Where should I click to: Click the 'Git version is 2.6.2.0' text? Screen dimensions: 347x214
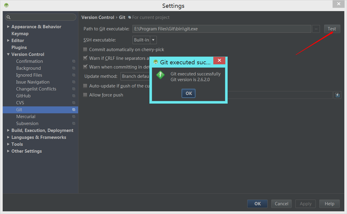[190, 80]
